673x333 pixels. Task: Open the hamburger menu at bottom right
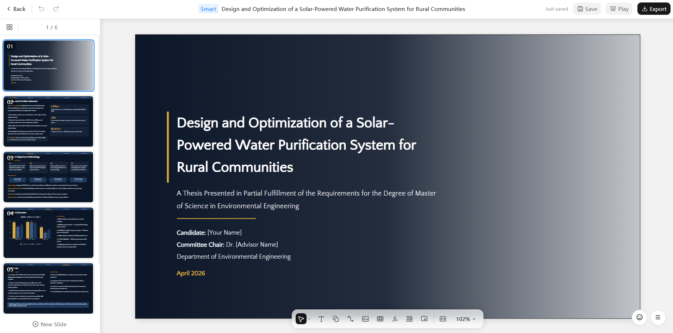[x=658, y=317]
